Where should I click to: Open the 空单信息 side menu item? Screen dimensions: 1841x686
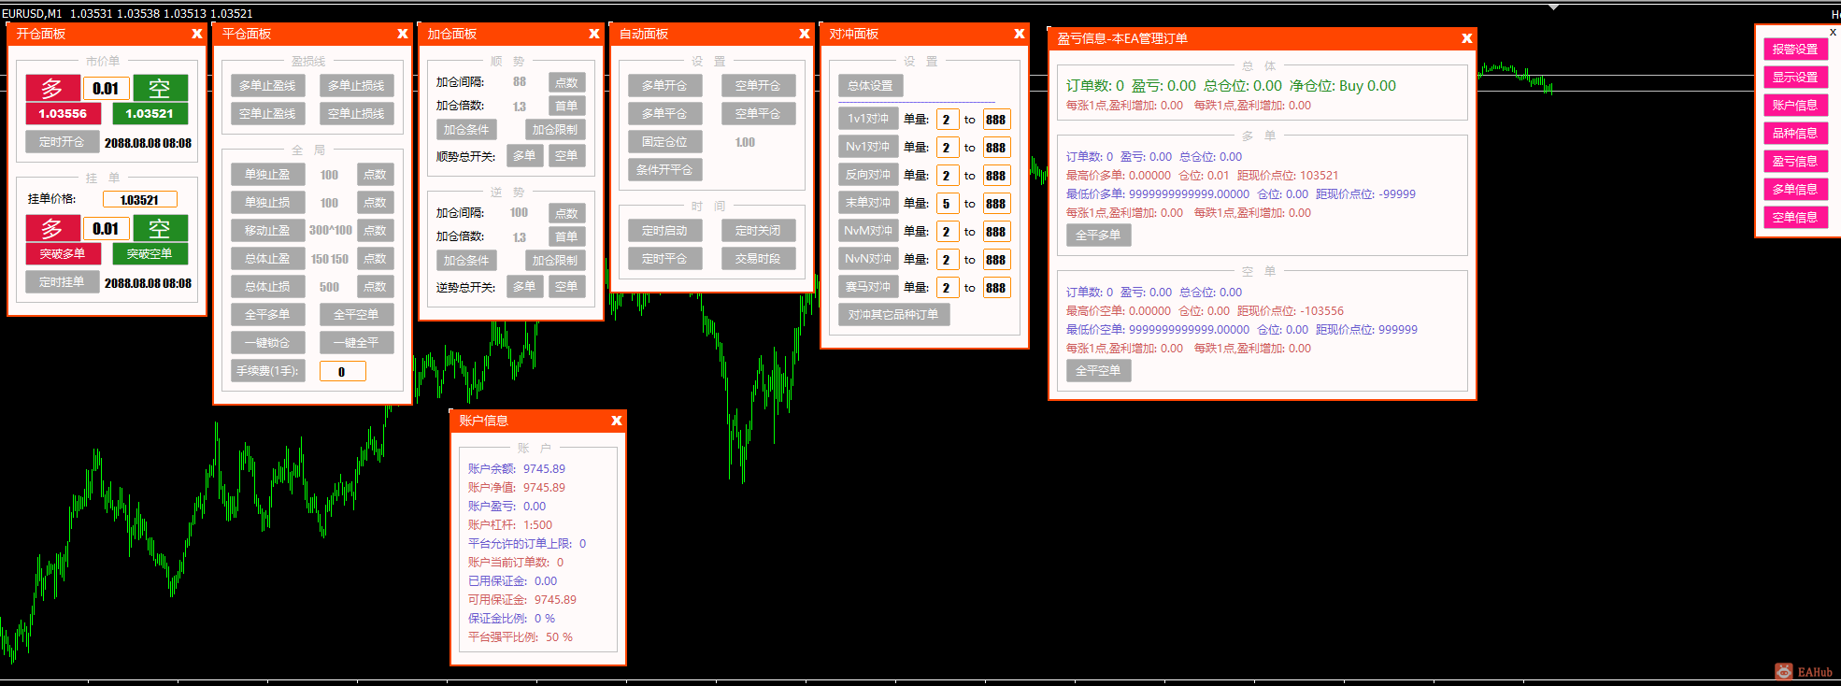pyautogui.click(x=1795, y=217)
